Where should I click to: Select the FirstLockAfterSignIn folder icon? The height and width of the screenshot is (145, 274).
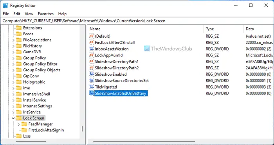click(x=24, y=130)
